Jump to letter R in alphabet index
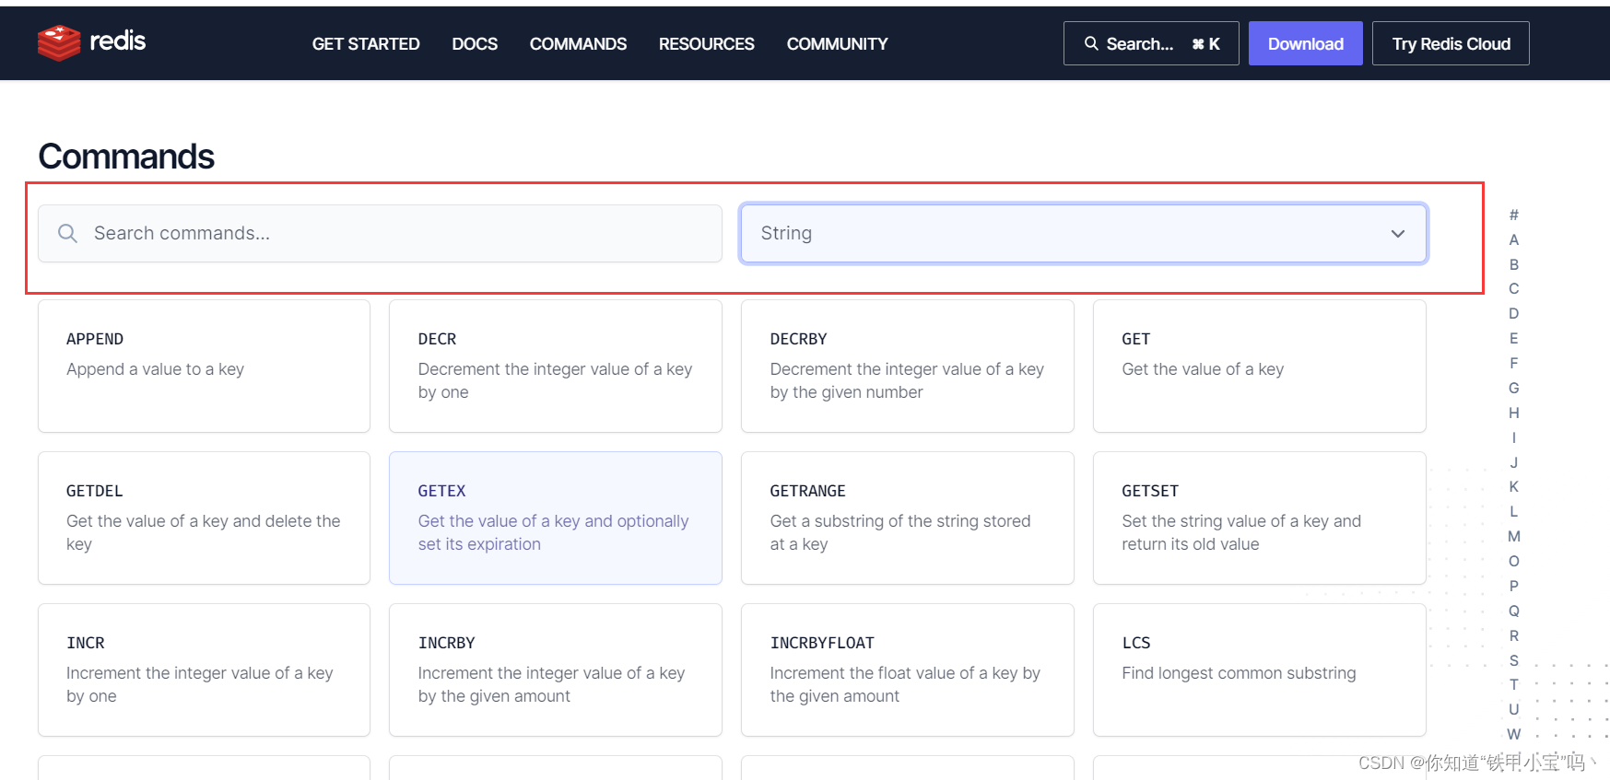Image resolution: width=1610 pixels, height=780 pixels. tap(1513, 635)
